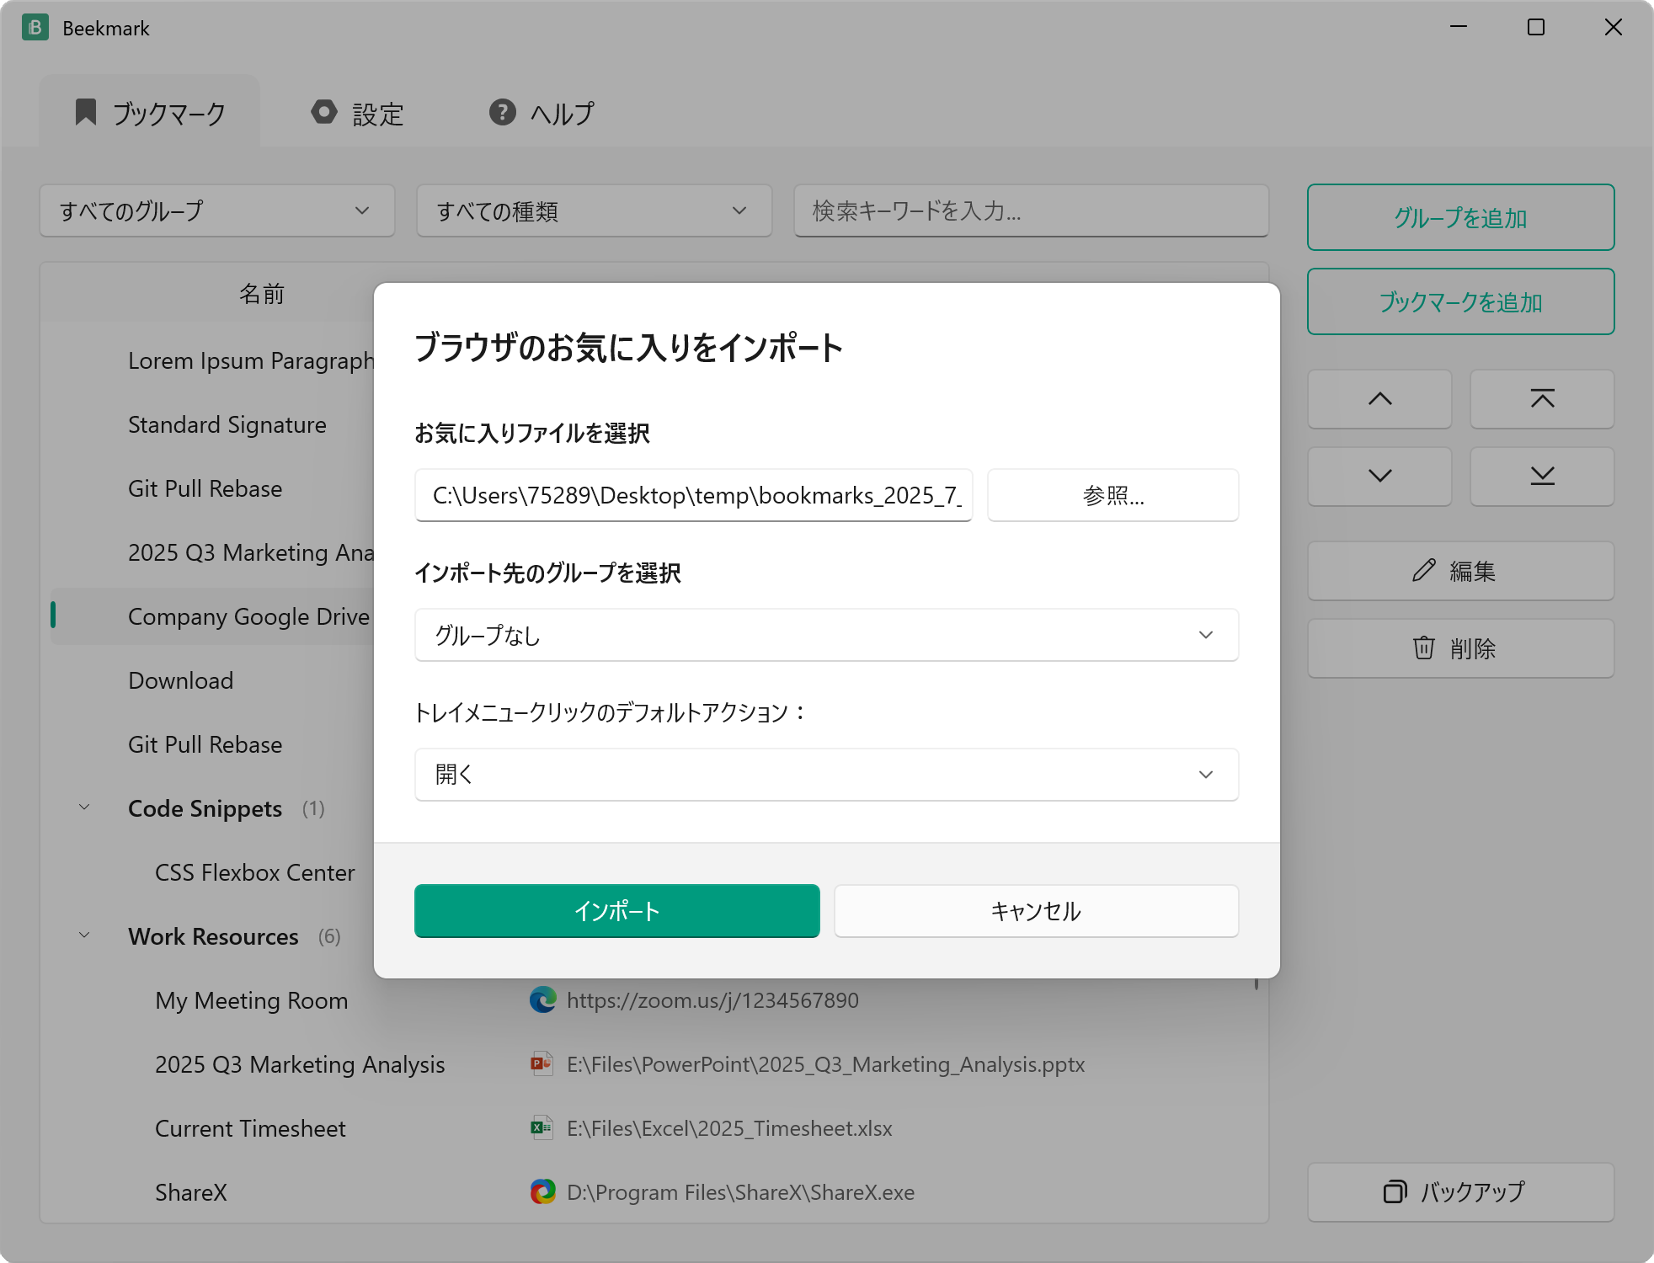Select the Standard Signature row

(212, 424)
